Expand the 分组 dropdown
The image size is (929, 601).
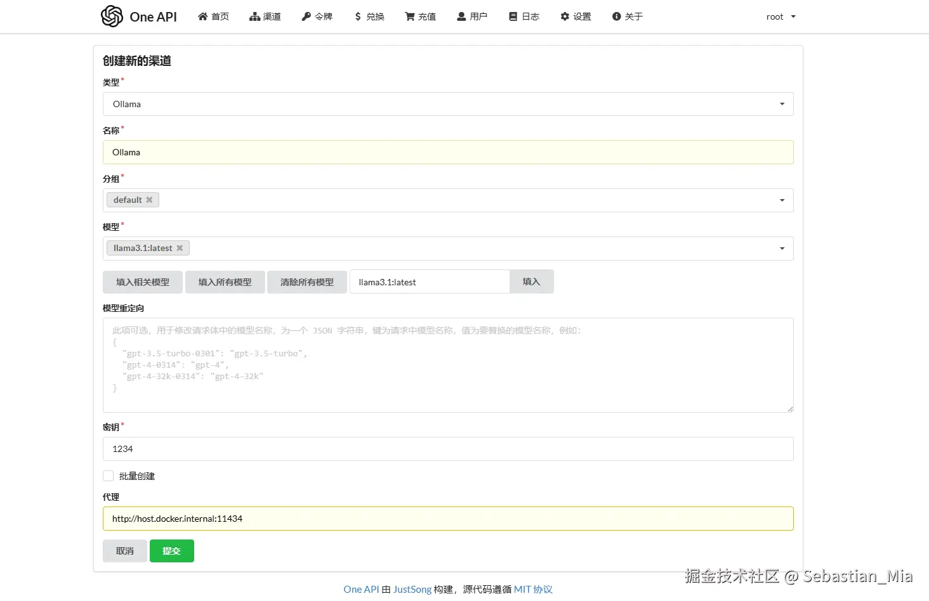pos(781,200)
